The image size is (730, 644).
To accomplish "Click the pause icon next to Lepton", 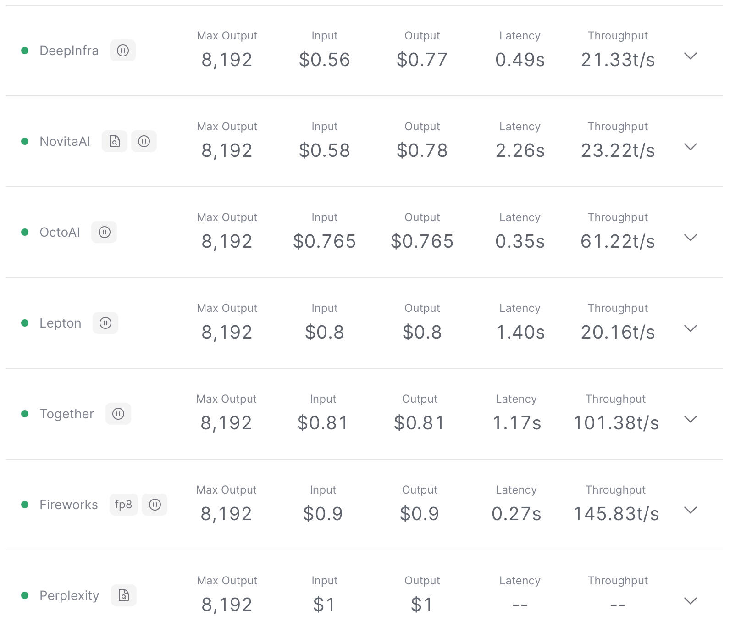I will [x=105, y=323].
